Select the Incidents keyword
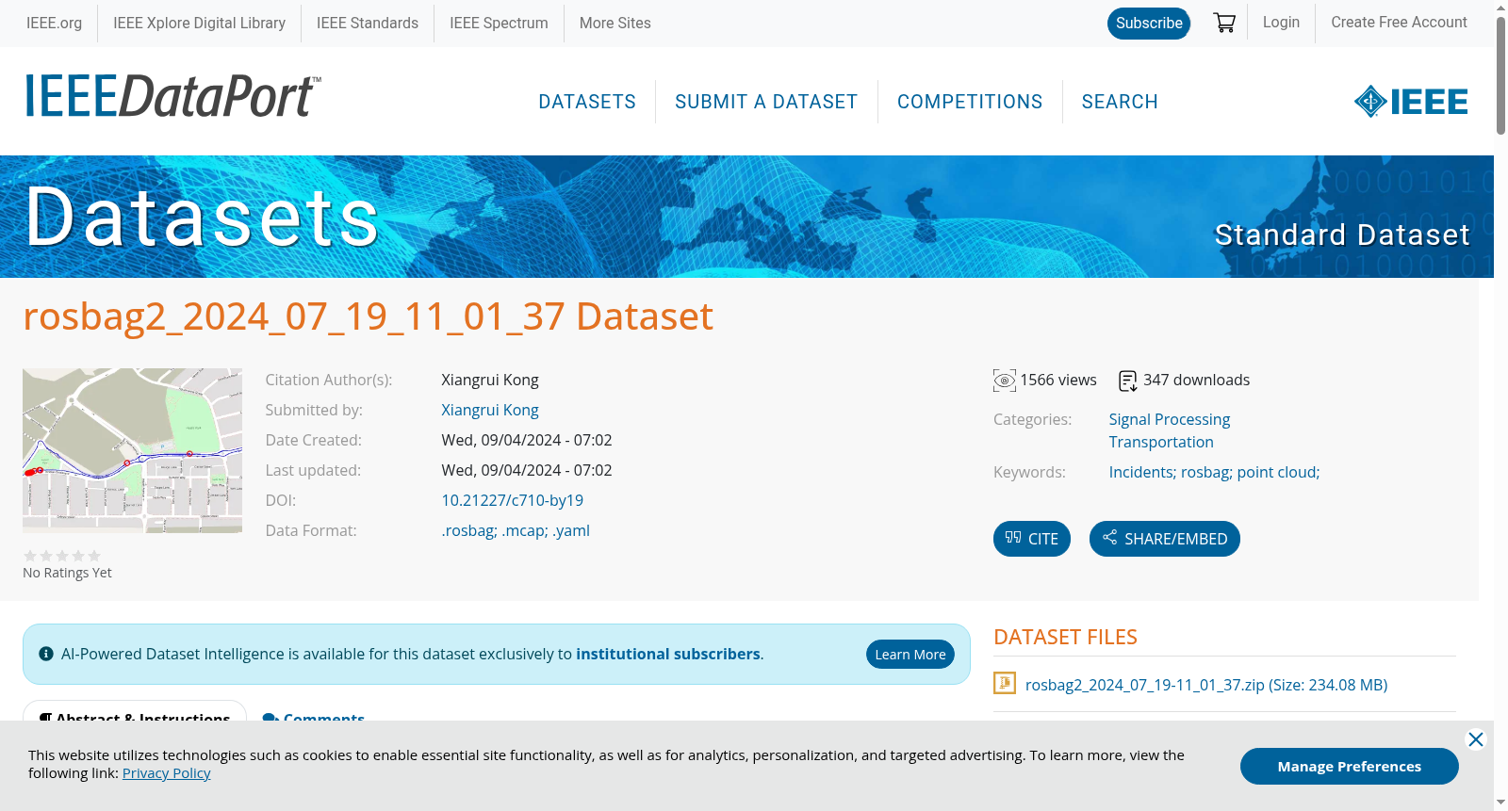The height and width of the screenshot is (811, 1508). (1142, 473)
